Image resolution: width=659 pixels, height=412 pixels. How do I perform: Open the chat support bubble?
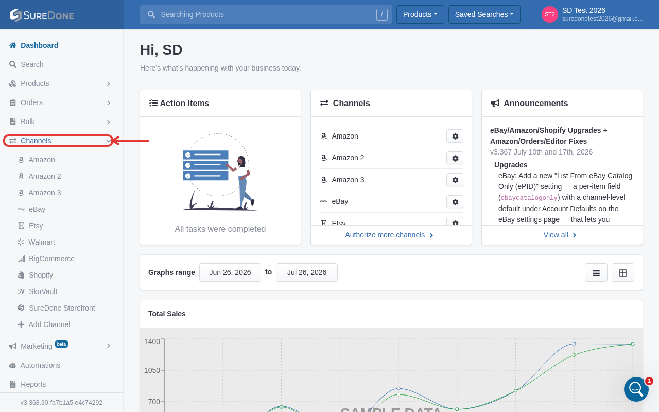tap(636, 389)
